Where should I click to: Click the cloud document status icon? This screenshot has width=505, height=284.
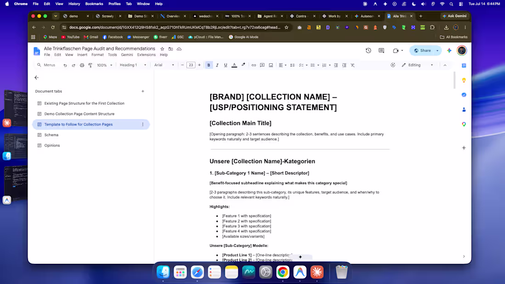point(179,49)
